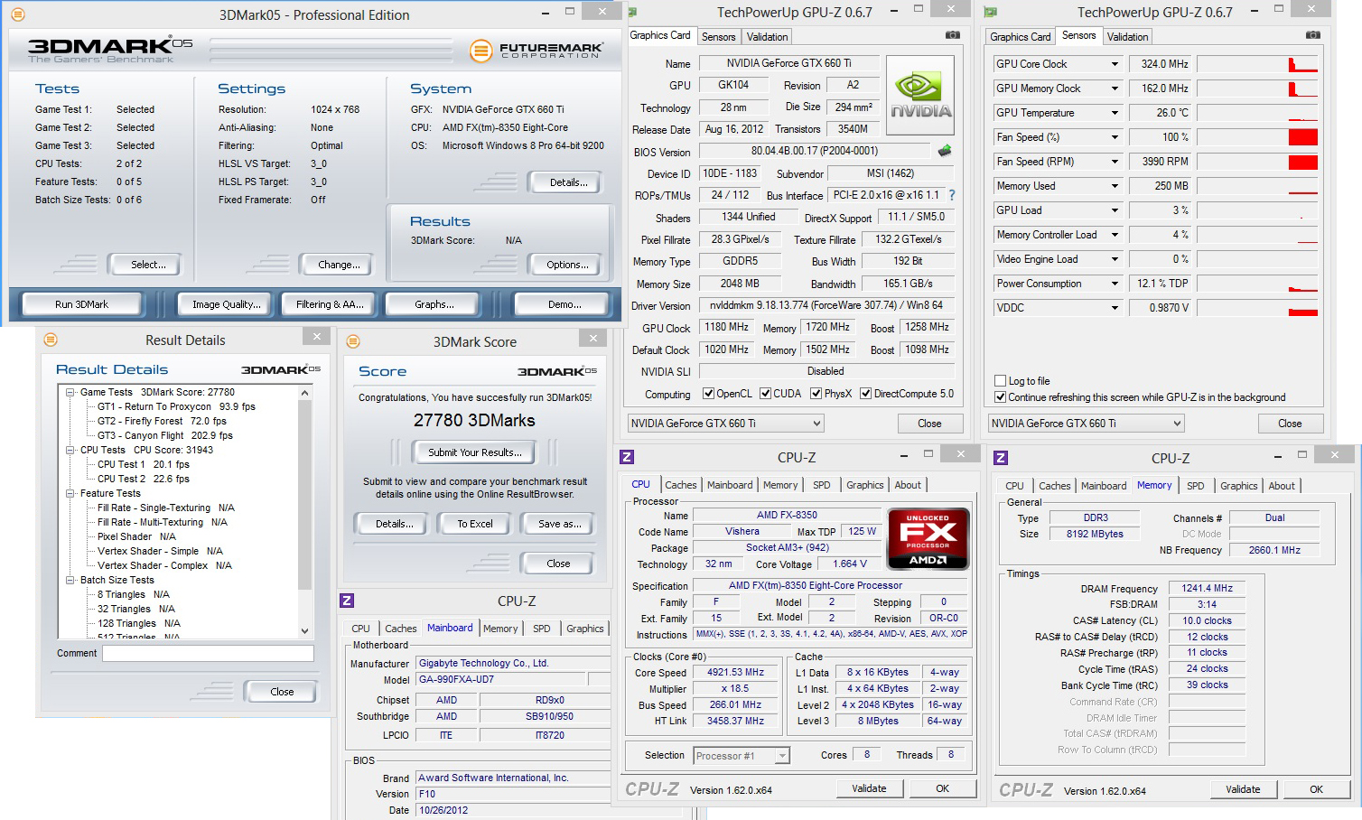
Task: Click the Run 3DMark button
Action: (x=81, y=304)
